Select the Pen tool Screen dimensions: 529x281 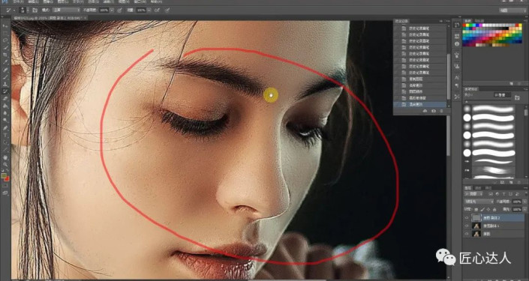click(x=5, y=127)
